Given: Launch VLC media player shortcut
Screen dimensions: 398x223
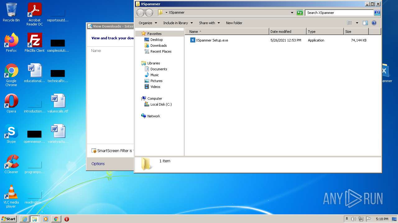Looking at the screenshot, I should [11, 197].
